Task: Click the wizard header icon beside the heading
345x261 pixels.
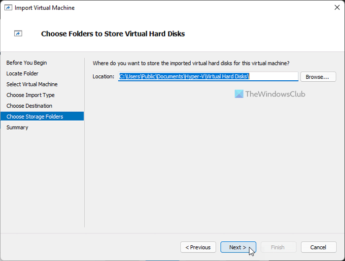Action: pos(18,34)
